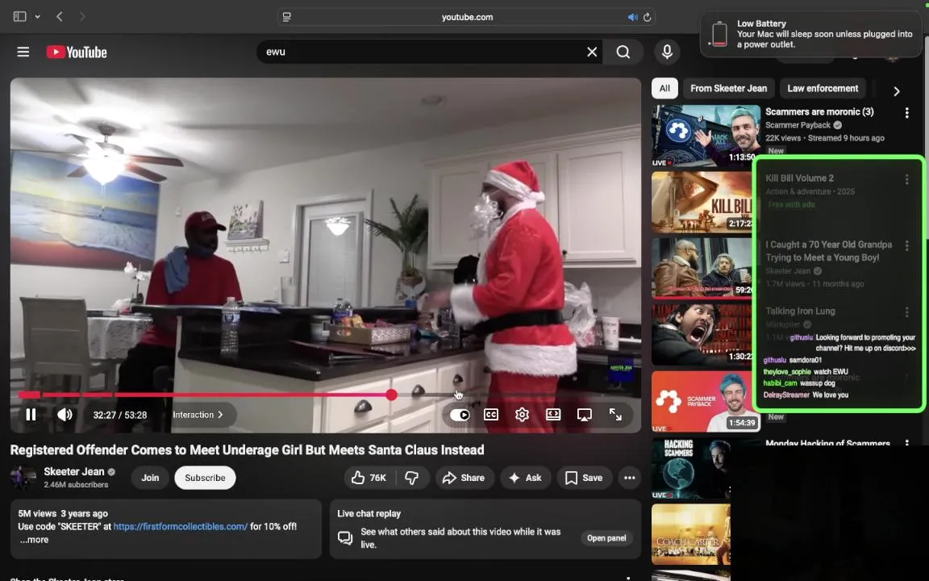Open Coach Carter movie thumbnail
The image size is (929, 581).
tap(691, 535)
